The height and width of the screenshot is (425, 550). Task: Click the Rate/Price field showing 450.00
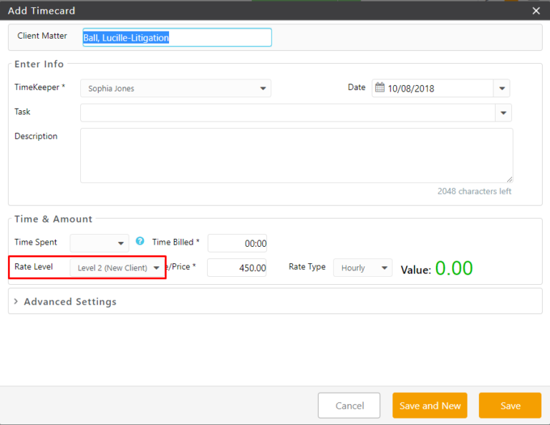pos(237,268)
